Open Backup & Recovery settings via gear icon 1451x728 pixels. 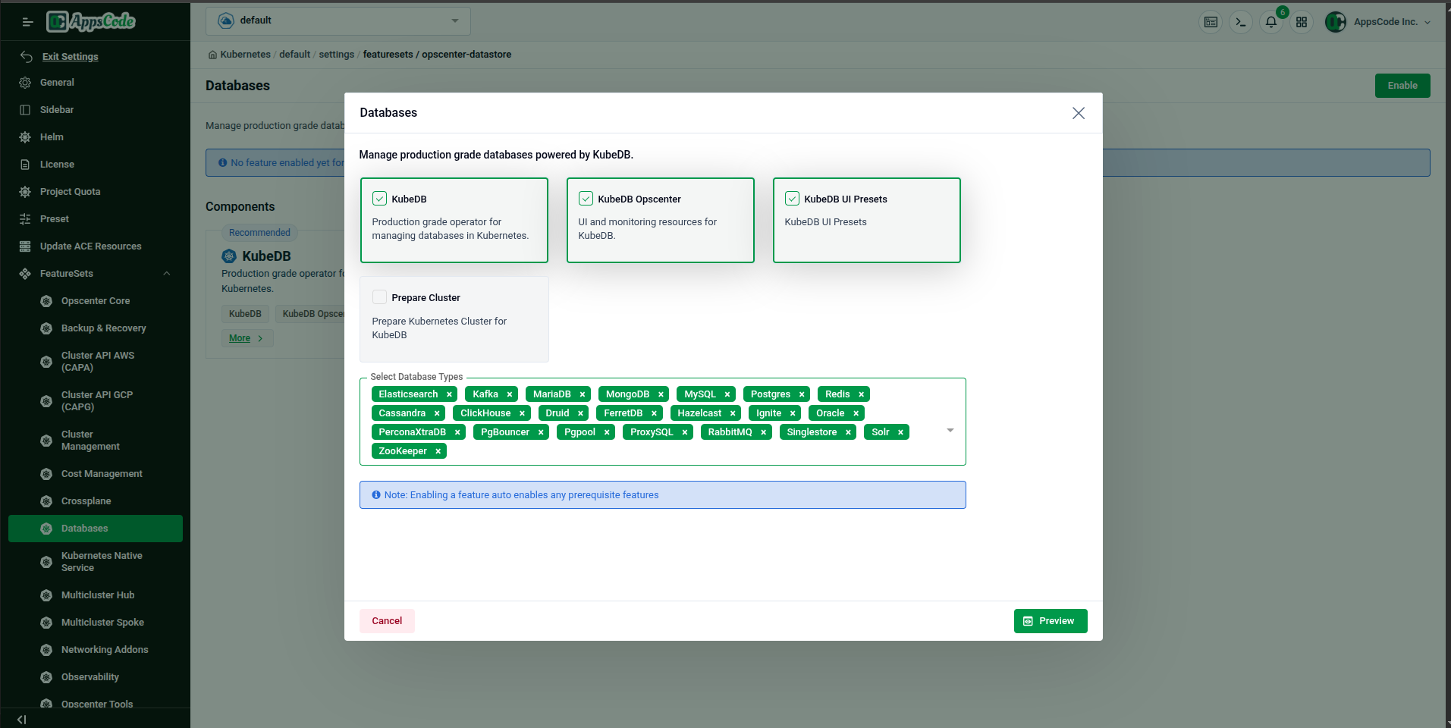46,328
